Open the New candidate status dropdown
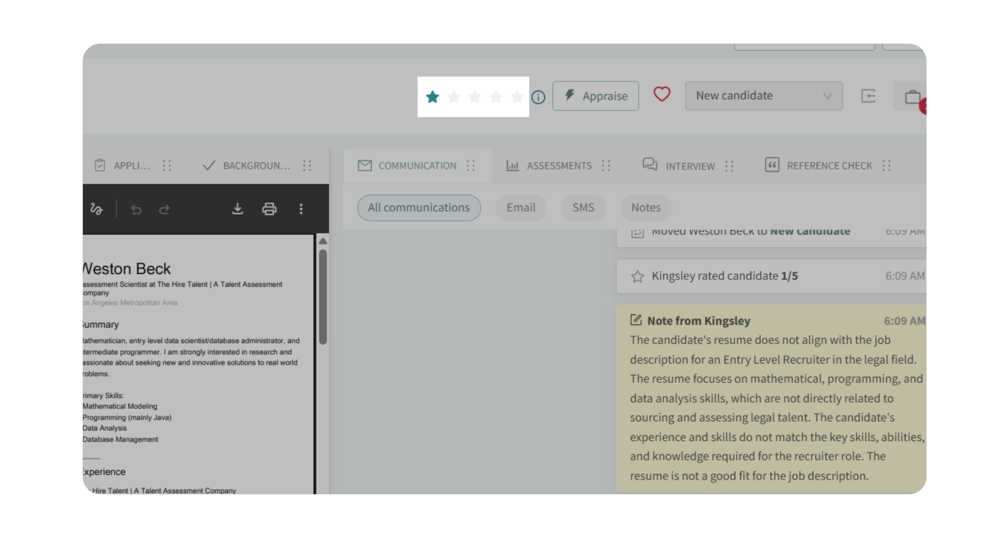This screenshot has width=1008, height=540. pyautogui.click(x=763, y=96)
